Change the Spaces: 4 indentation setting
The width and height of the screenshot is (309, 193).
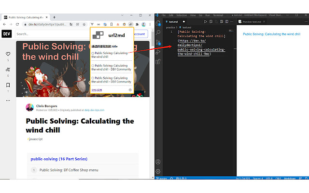258,179
